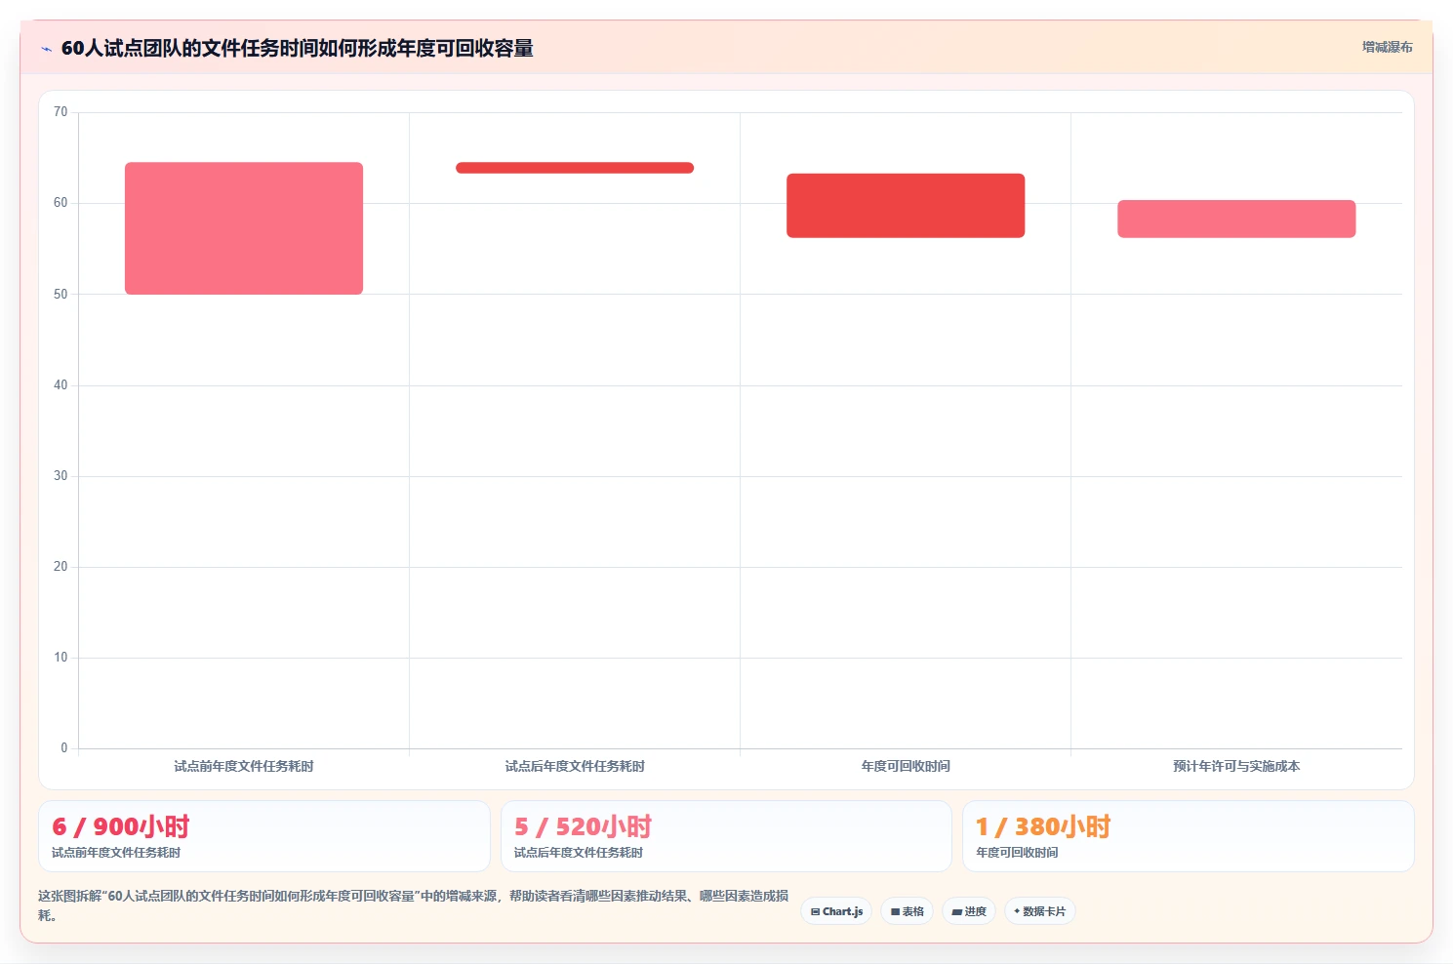
Task: Click the y-axis tick label 40
Action: pyautogui.click(x=61, y=385)
